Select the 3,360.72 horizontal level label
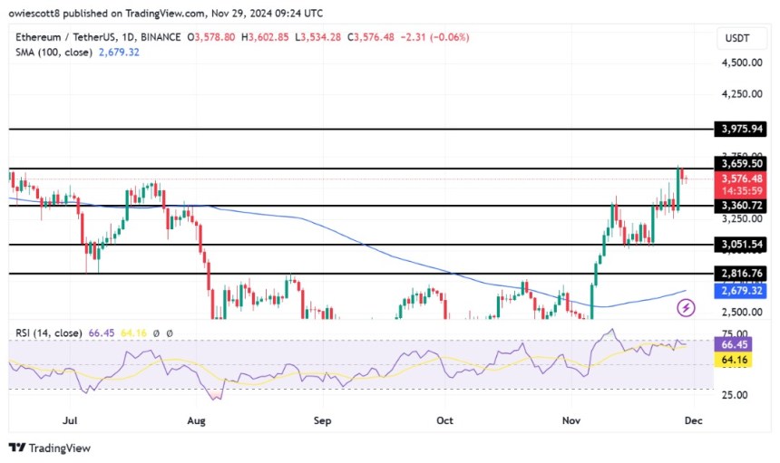Viewport: 780px width, 463px height. point(741,206)
